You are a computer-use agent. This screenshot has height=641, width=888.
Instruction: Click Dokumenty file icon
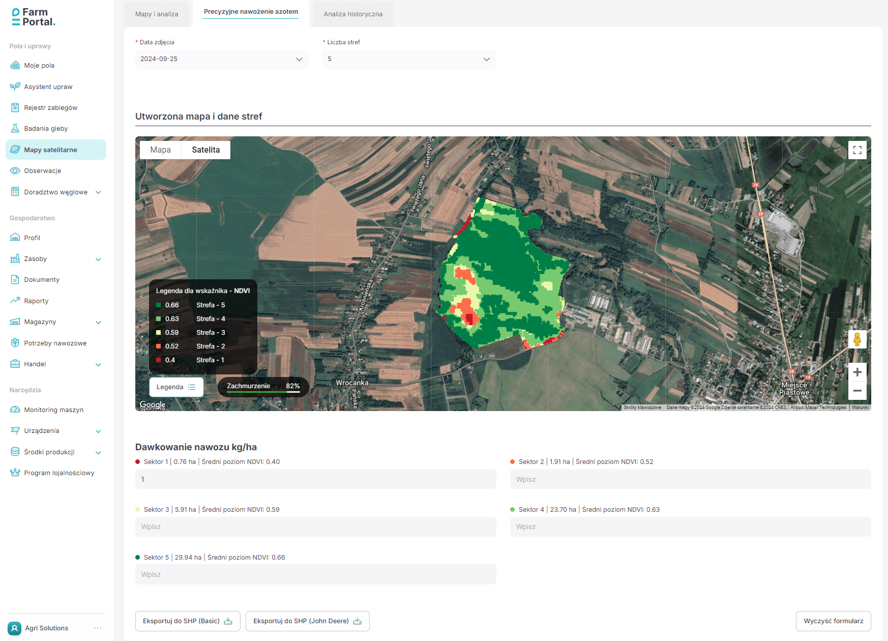pyautogui.click(x=15, y=279)
